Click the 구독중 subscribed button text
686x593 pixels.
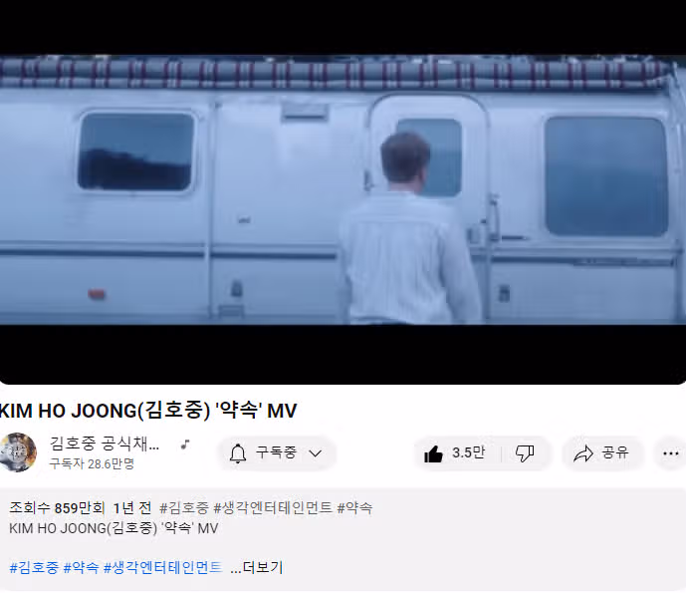(276, 452)
